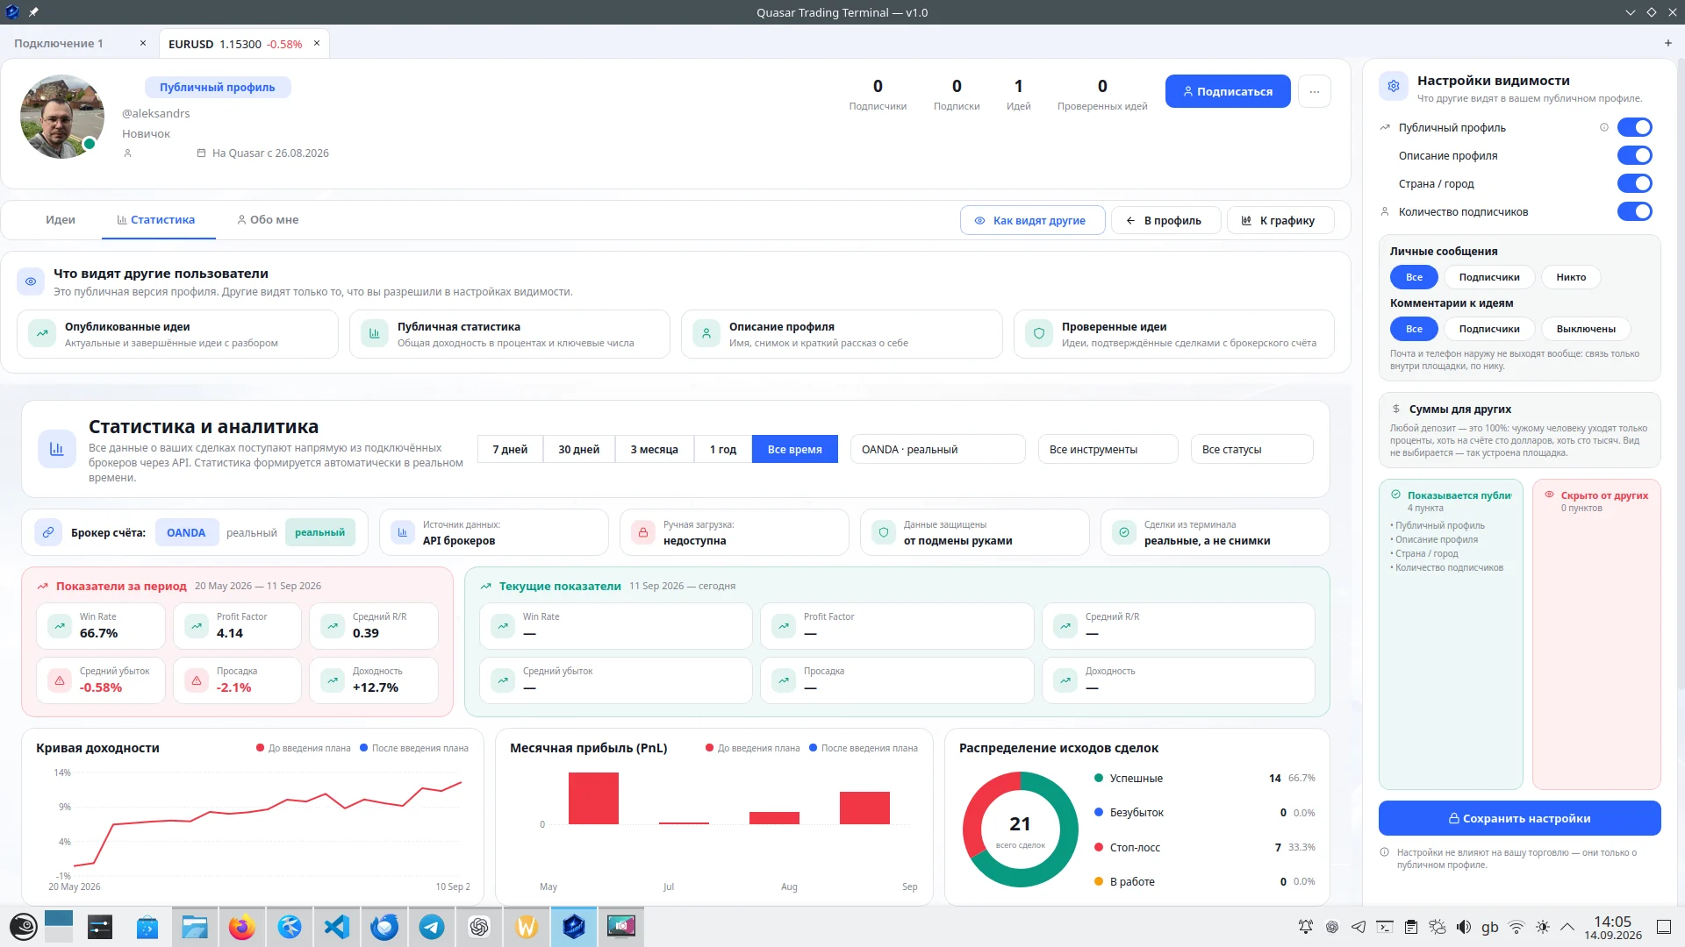Click 'Сохранить настройки' button
Viewport: 1685px width, 947px height.
(x=1519, y=818)
